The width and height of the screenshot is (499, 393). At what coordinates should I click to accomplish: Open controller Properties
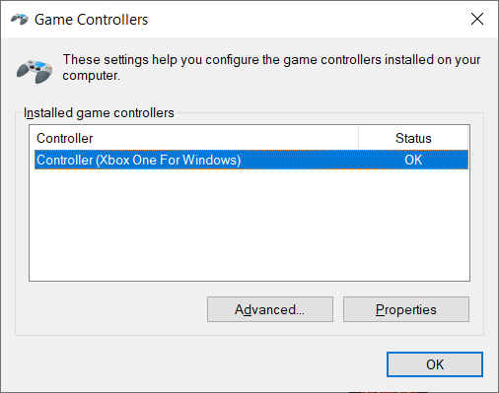[x=406, y=309]
